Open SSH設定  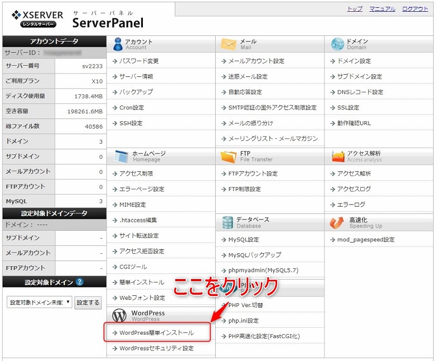point(131,123)
